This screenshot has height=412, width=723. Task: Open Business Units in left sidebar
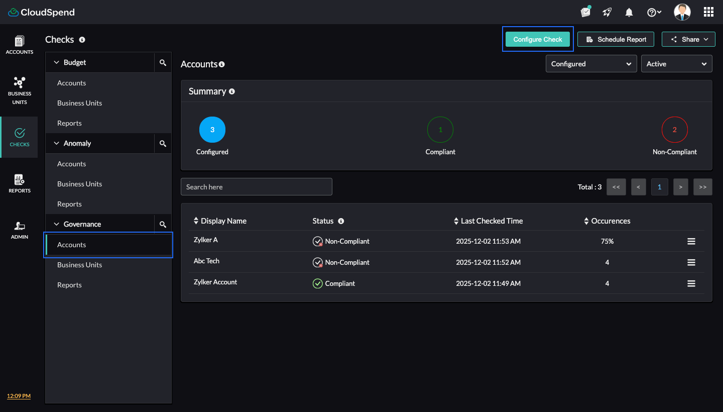pos(20,90)
